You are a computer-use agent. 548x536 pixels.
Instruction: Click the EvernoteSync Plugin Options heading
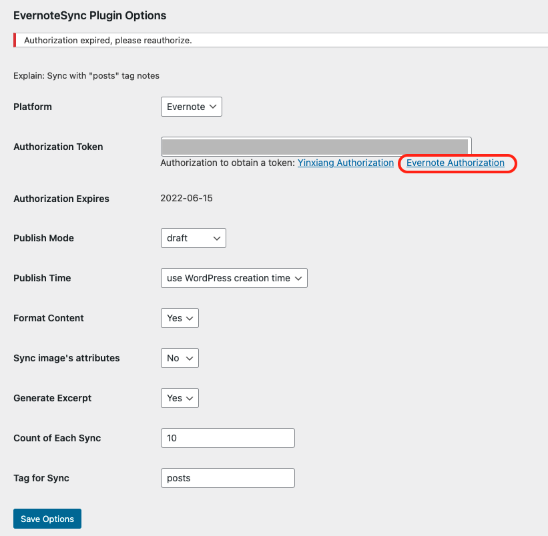click(x=90, y=16)
